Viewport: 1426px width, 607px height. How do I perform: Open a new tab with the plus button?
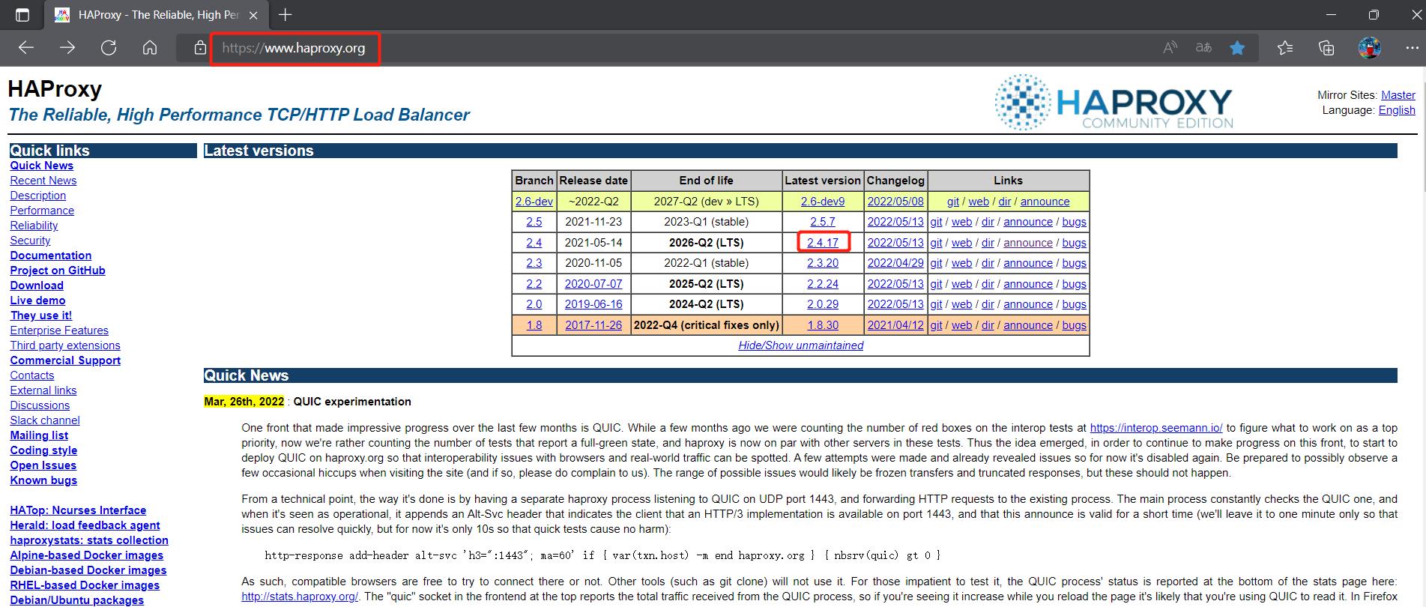coord(285,14)
